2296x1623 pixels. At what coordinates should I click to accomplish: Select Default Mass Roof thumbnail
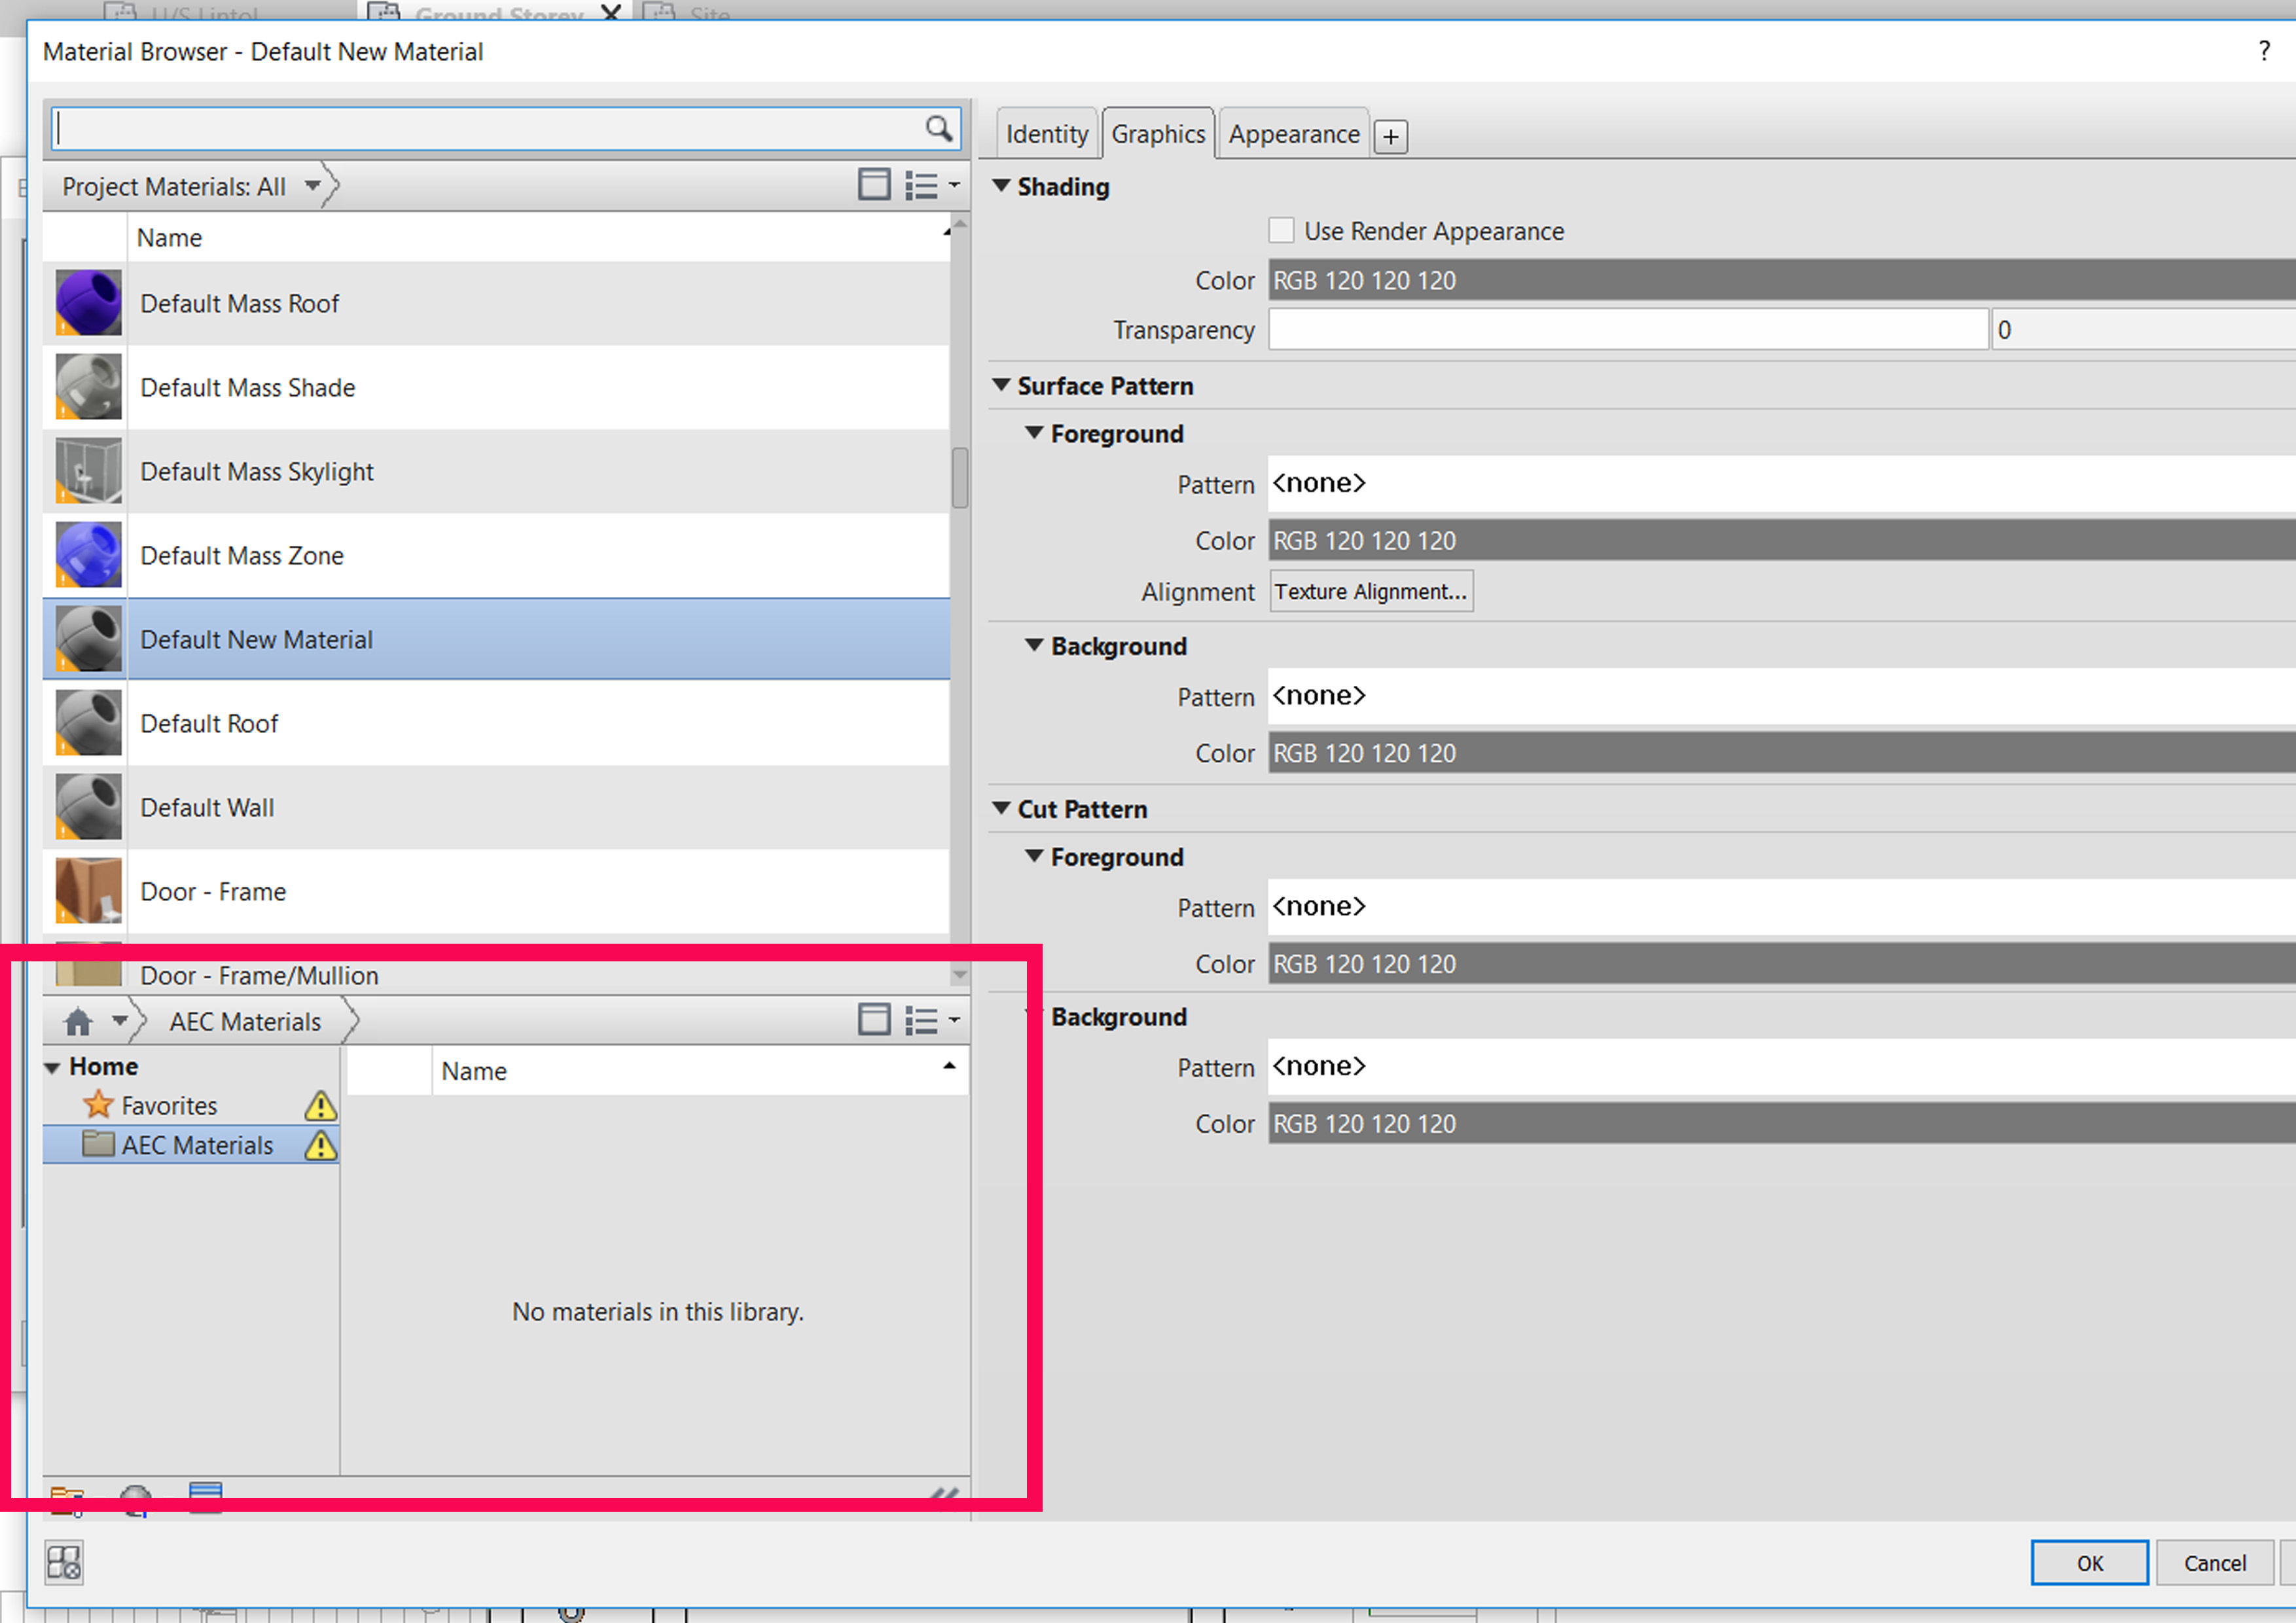point(88,302)
